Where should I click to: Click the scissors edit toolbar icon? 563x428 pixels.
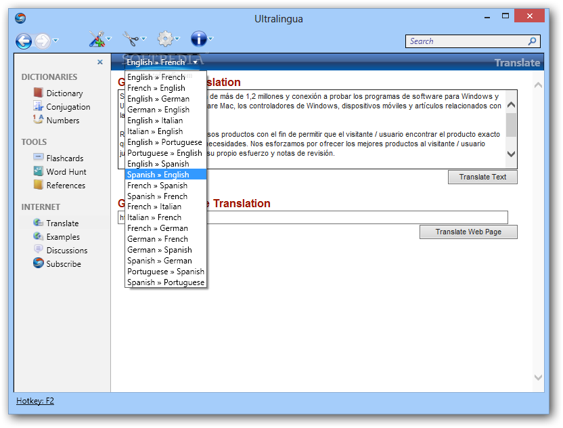click(131, 39)
